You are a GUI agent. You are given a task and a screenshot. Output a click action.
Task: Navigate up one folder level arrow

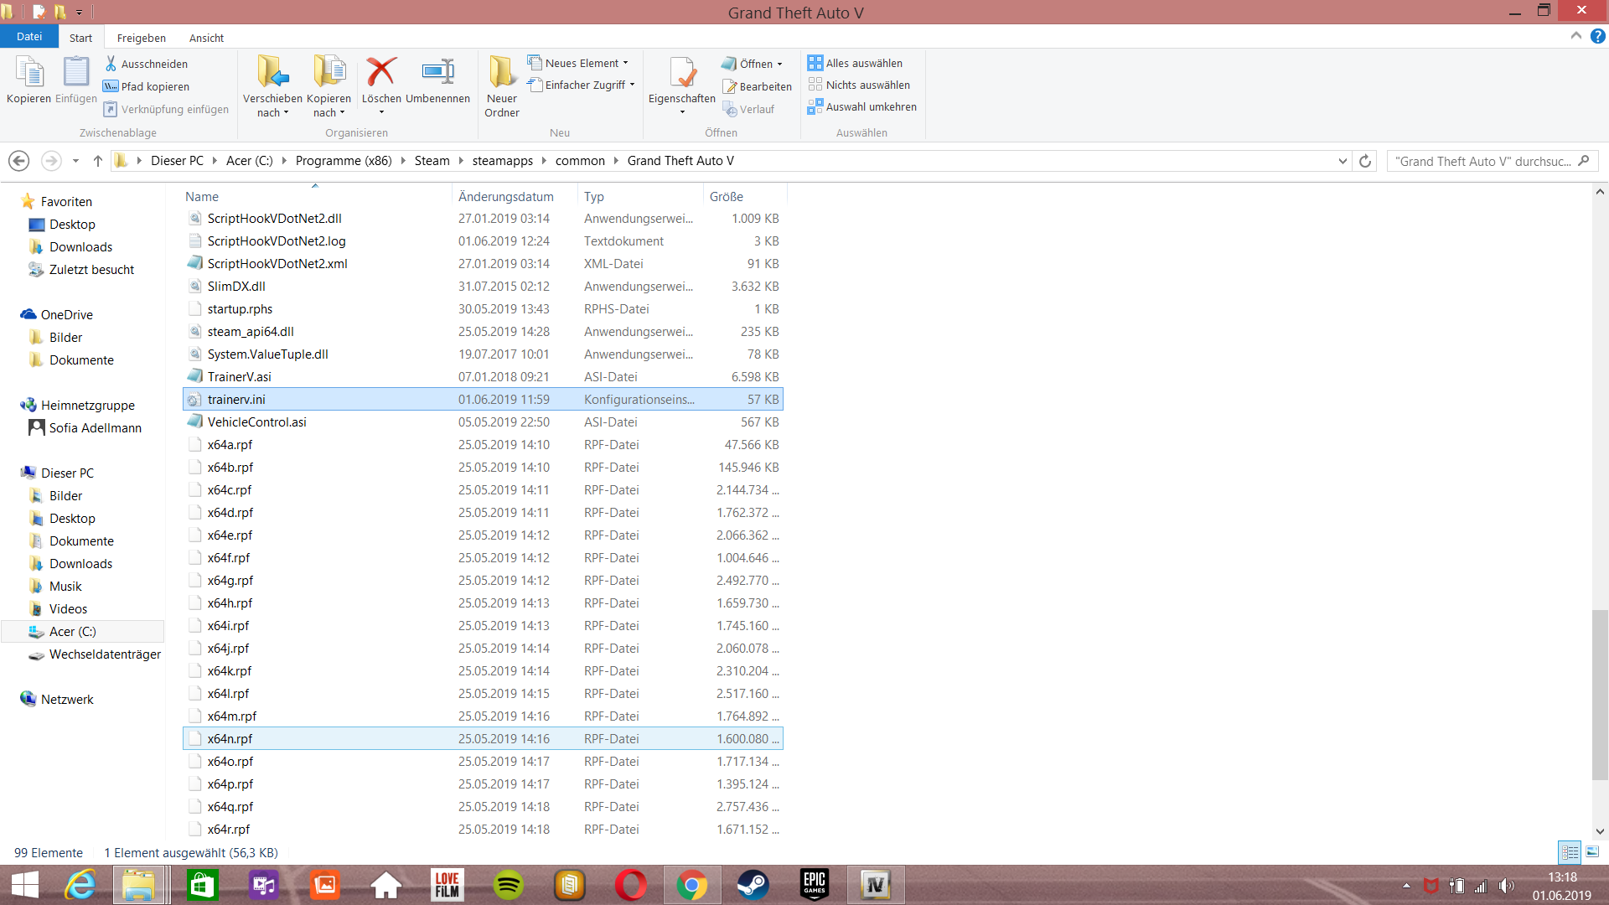(97, 161)
